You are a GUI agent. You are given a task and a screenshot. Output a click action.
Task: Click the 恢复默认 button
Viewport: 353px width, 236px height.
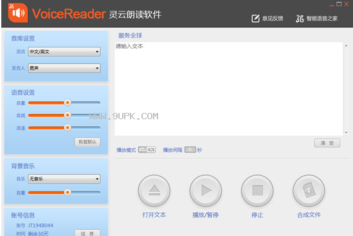pyautogui.click(x=87, y=142)
